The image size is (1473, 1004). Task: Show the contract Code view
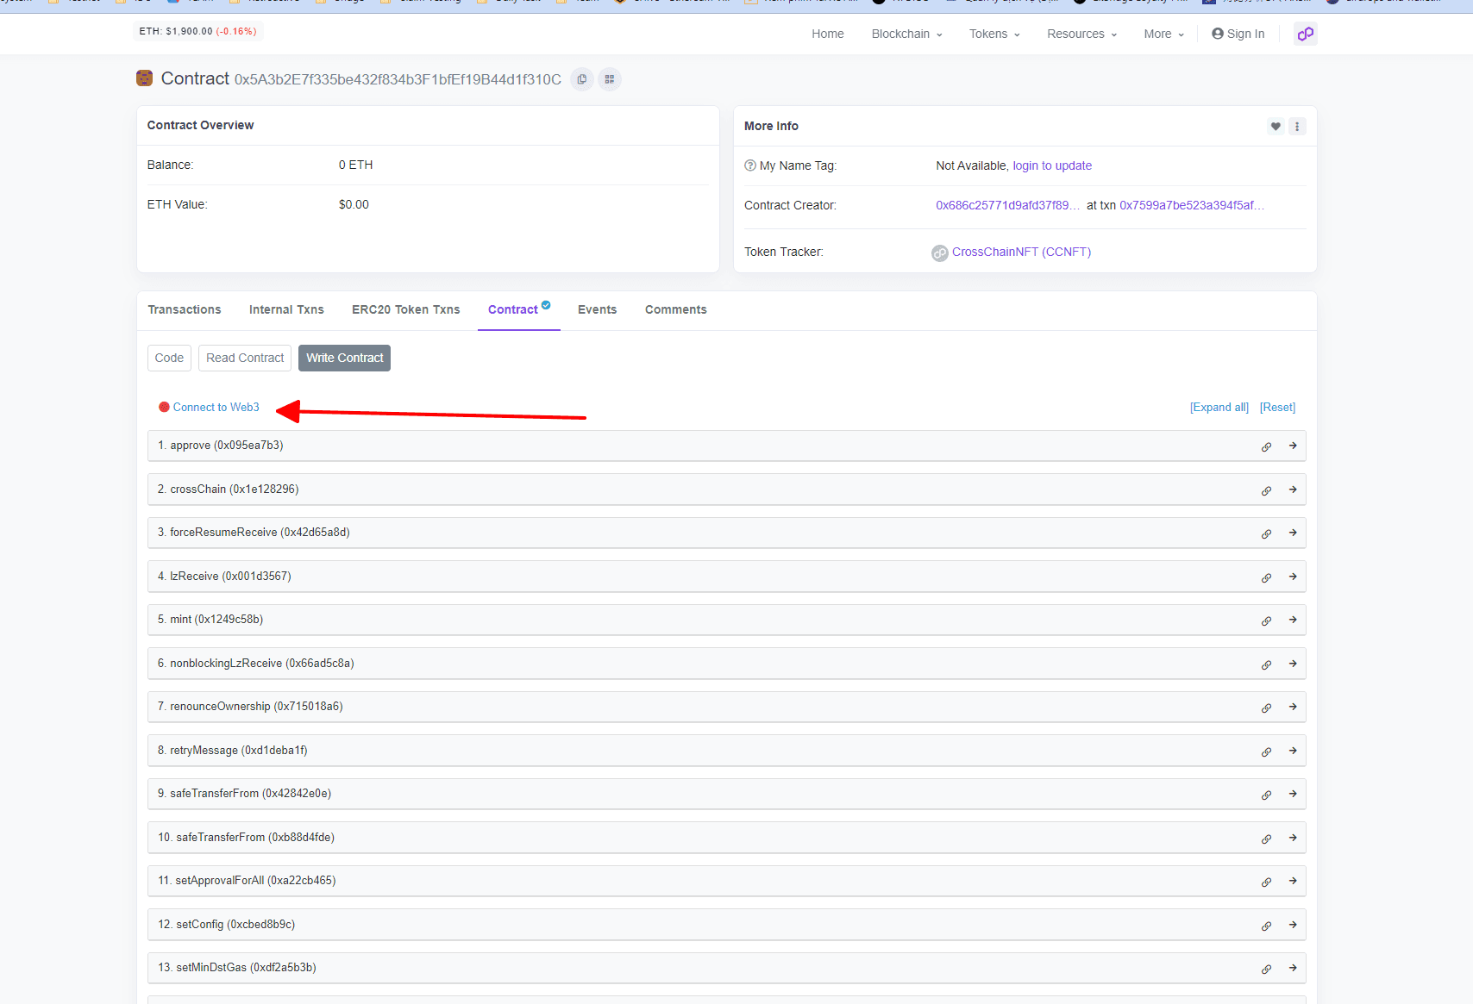click(169, 358)
